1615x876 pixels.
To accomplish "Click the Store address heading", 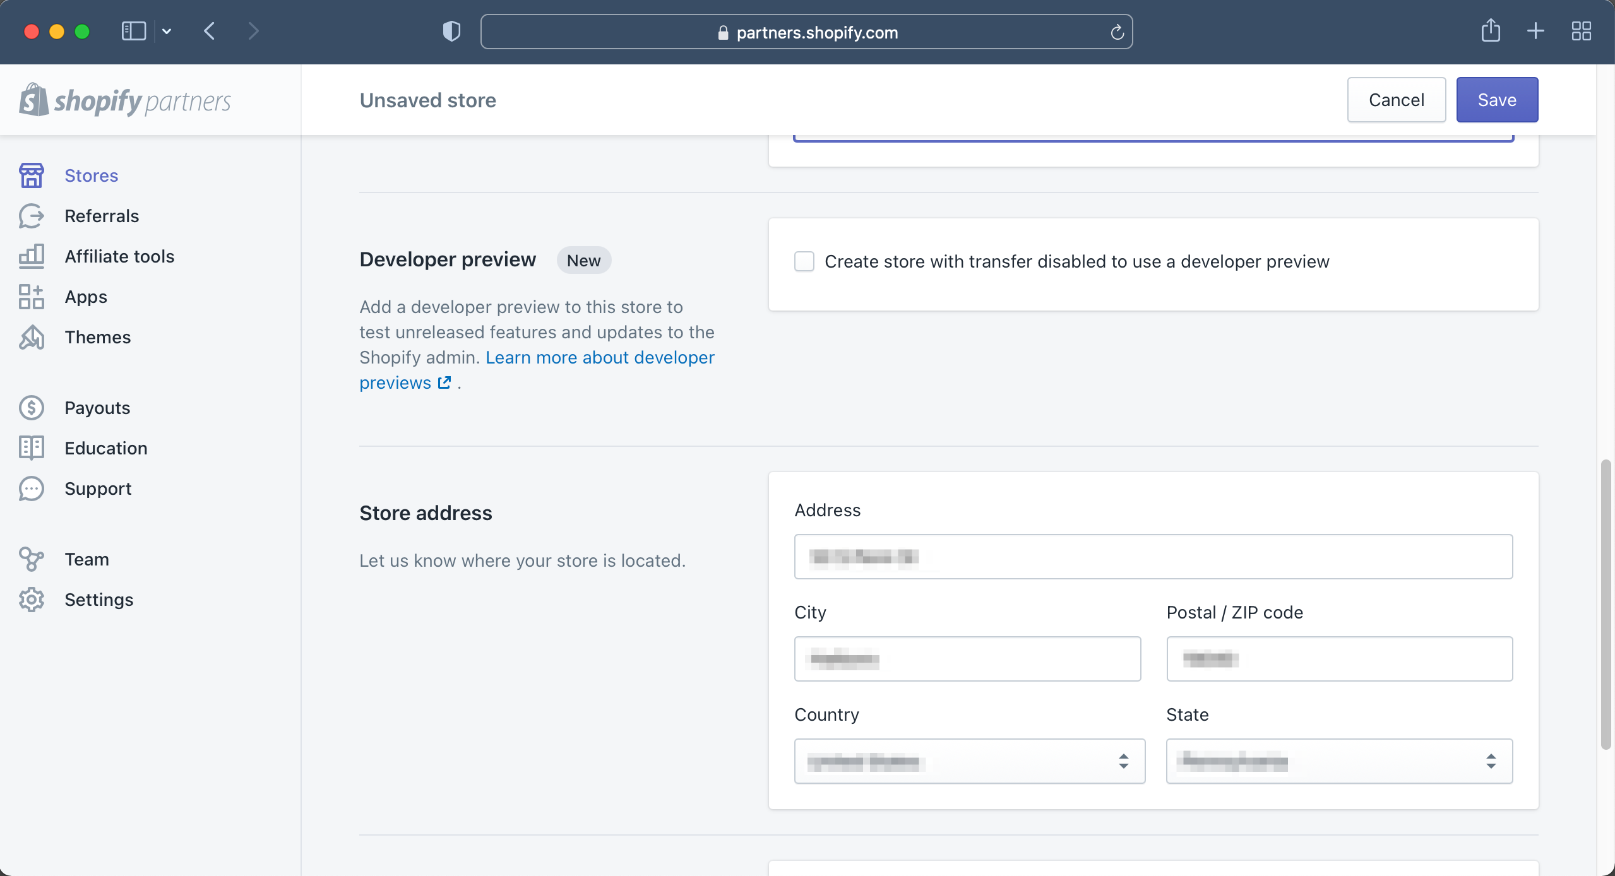I will (x=426, y=512).
